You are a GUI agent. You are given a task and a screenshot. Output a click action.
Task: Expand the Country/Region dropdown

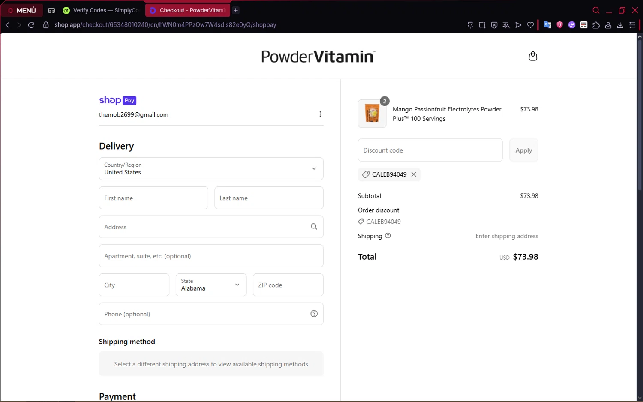211,168
